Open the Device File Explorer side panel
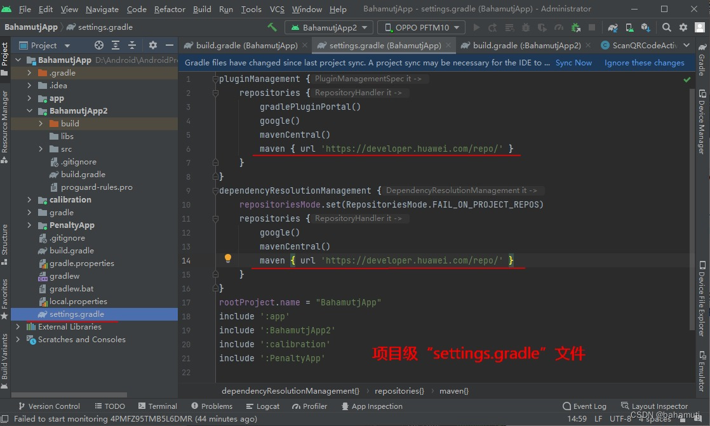The image size is (710, 426). [x=702, y=299]
